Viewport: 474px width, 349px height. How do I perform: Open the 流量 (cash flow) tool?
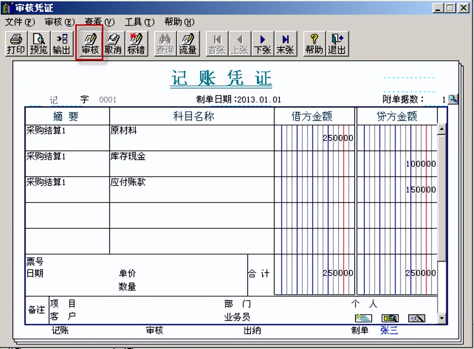click(188, 43)
